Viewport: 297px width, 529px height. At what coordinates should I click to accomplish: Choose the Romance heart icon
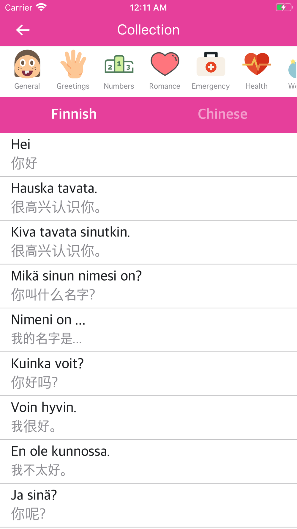(x=165, y=64)
